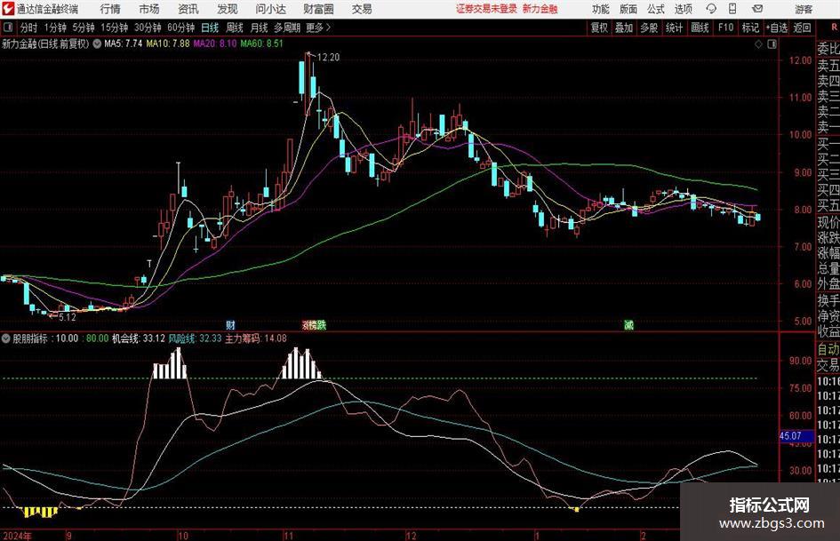
Task: Click the 统计 statistics button
Action: point(674,28)
